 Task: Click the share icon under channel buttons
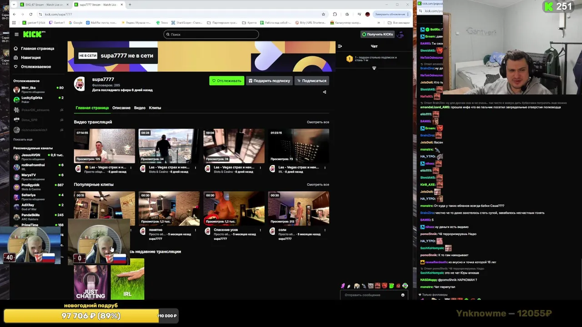click(x=325, y=92)
